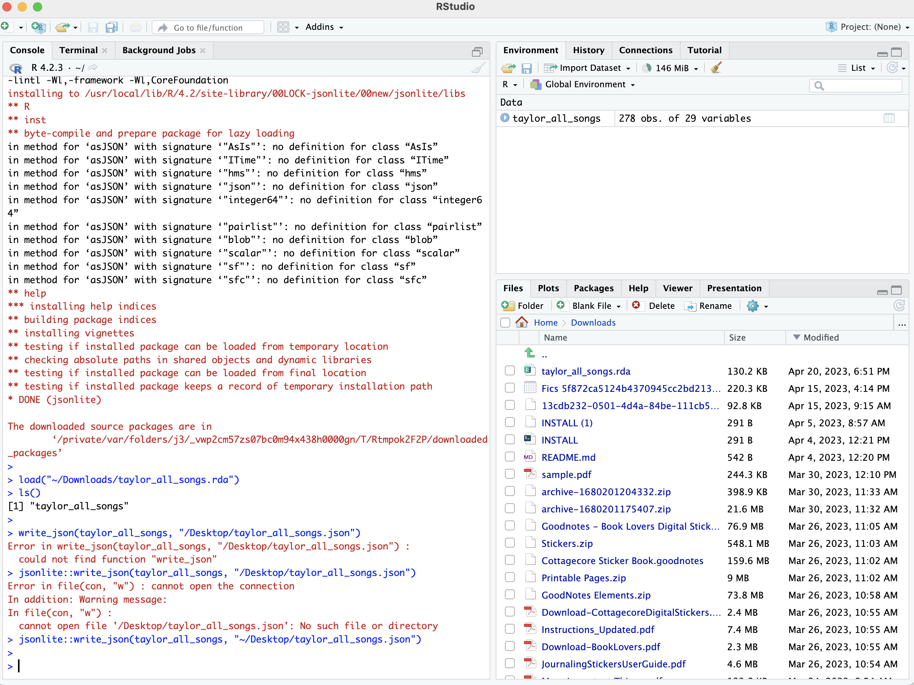914x685 pixels.
Task: Expand taylor_all_songs object details
Action: tap(505, 119)
